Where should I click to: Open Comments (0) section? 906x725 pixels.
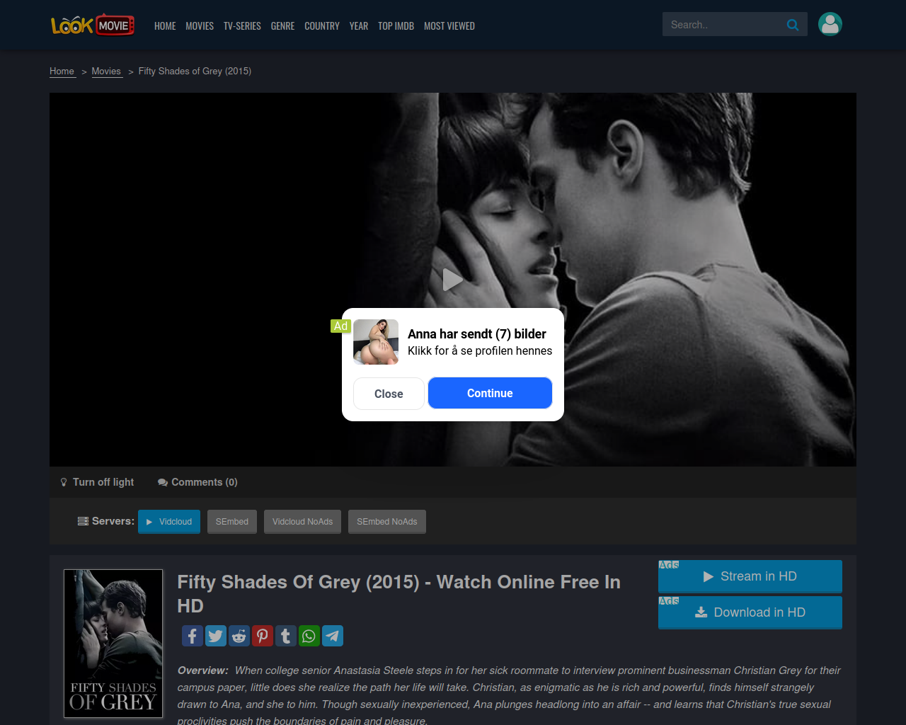click(x=197, y=482)
